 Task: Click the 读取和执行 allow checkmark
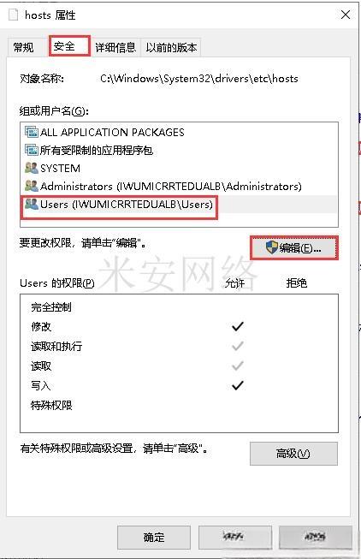click(237, 346)
